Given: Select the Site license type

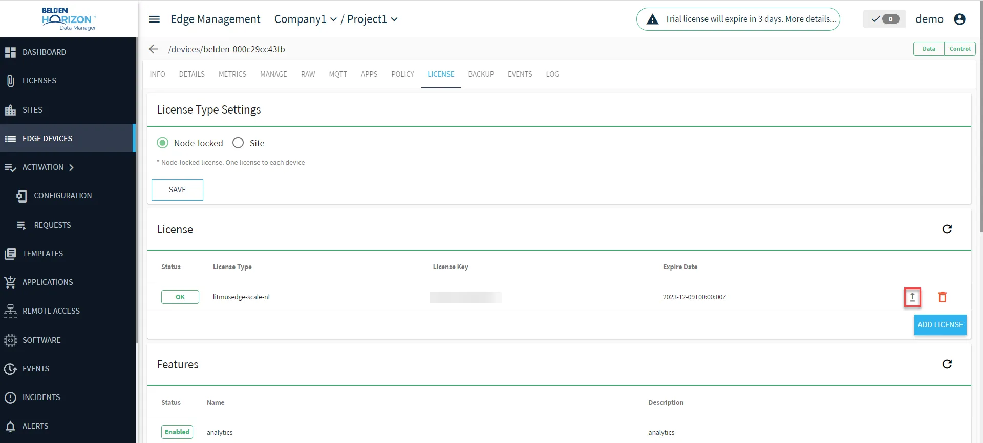Looking at the screenshot, I should (x=238, y=143).
